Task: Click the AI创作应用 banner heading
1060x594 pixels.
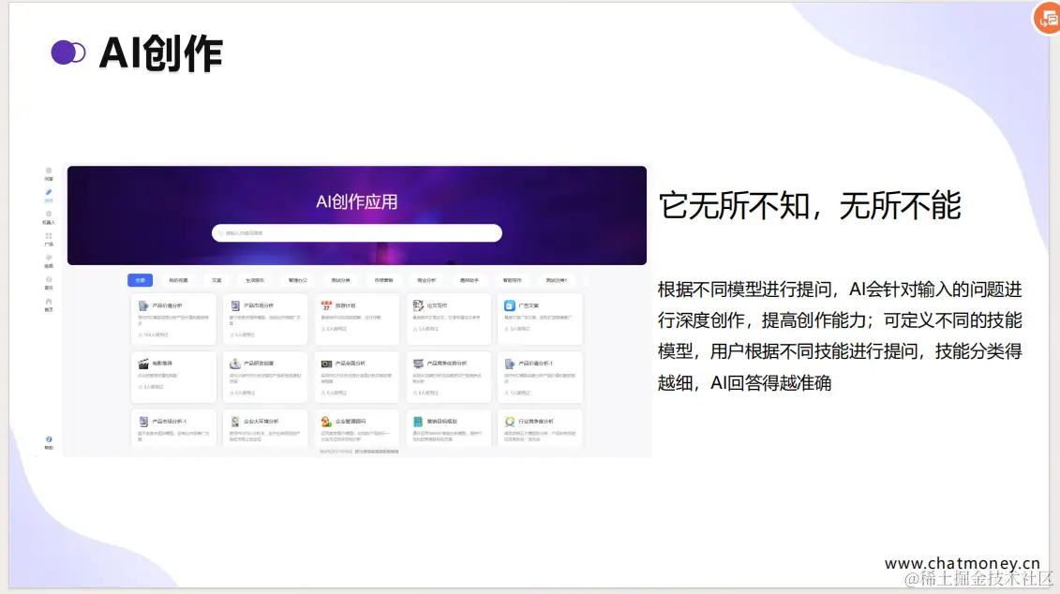Action: click(x=357, y=201)
